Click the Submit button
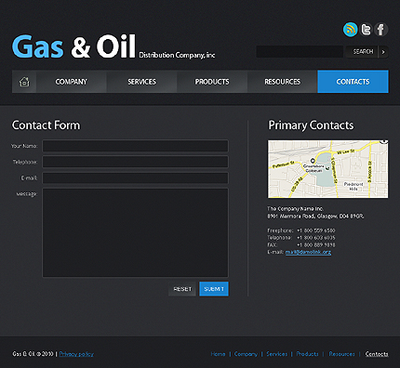The width and height of the screenshot is (400, 368). (x=214, y=289)
